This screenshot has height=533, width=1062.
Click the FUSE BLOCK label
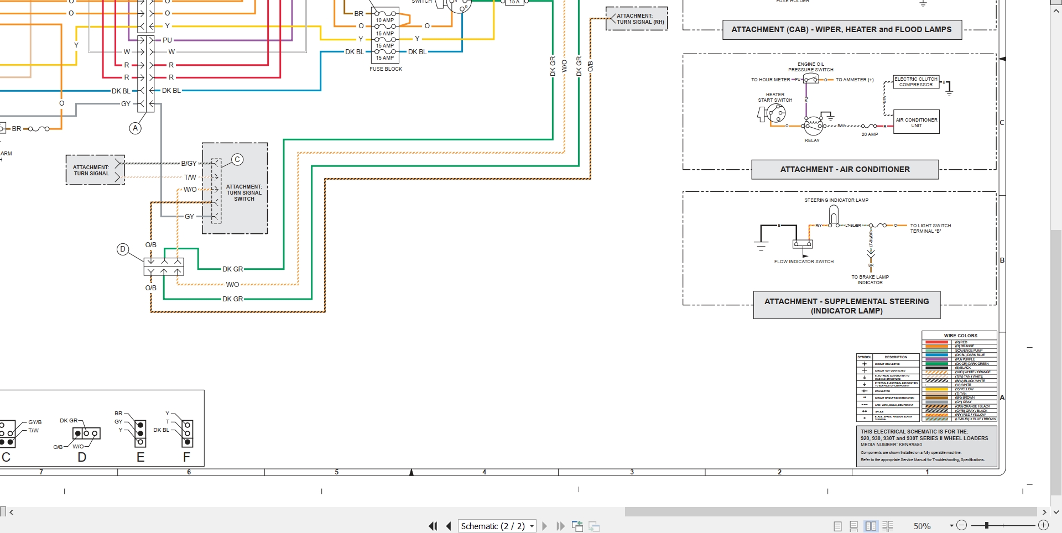pos(386,69)
